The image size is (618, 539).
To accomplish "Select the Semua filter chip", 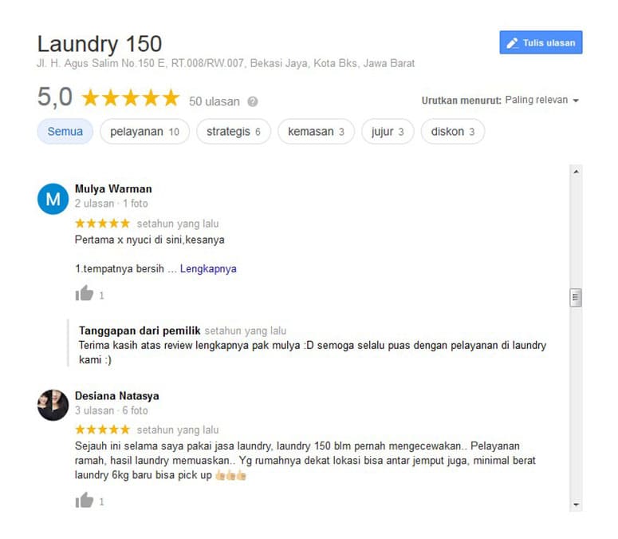I will (x=65, y=132).
